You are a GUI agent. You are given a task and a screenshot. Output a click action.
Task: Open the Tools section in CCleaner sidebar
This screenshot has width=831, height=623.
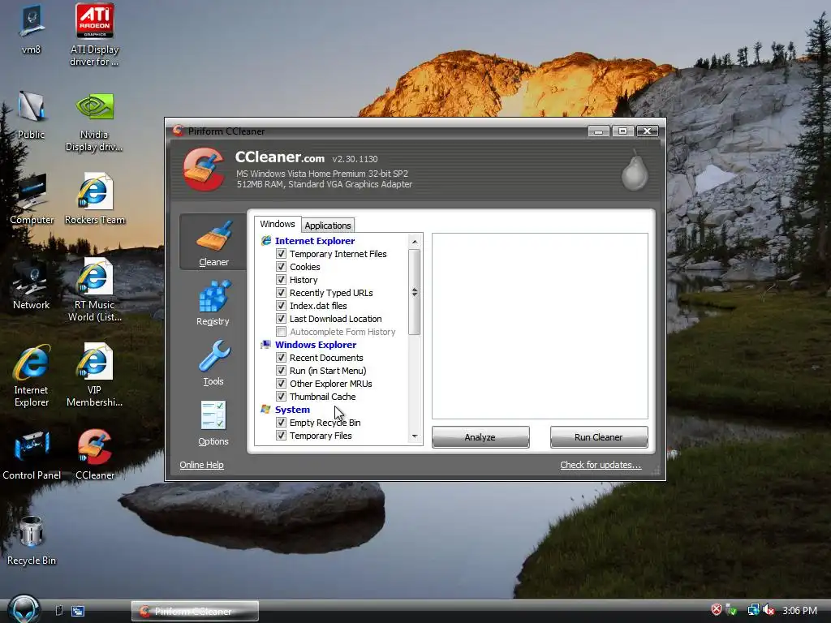pos(213,363)
